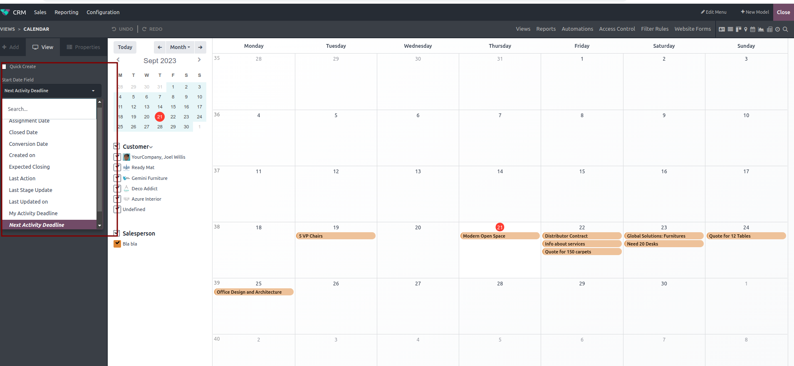Click the Gemini Furniture company icon
The width and height of the screenshot is (794, 366).
[126, 178]
